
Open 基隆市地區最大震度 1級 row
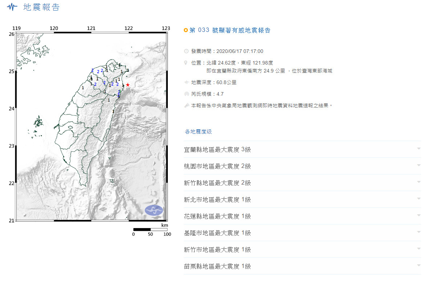pyautogui.click(x=302, y=233)
